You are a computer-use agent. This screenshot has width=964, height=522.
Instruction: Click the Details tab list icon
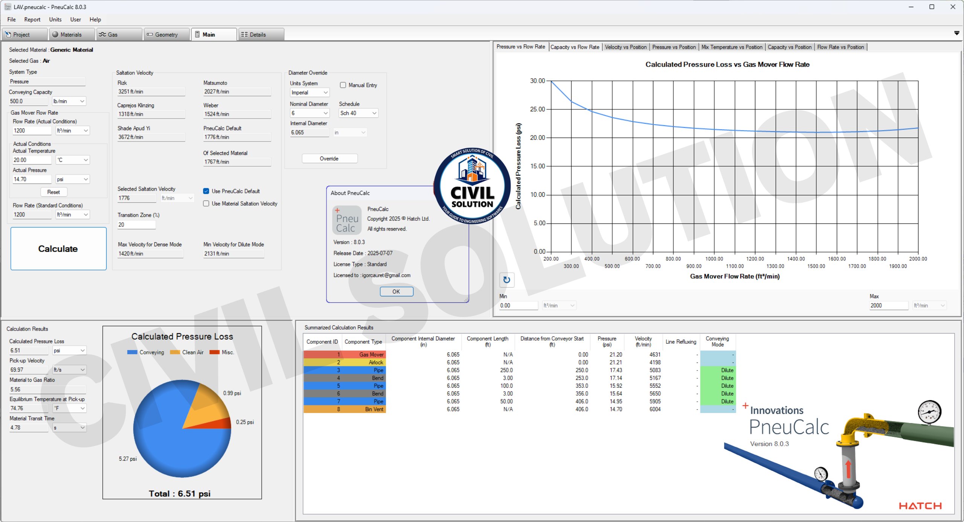point(244,35)
